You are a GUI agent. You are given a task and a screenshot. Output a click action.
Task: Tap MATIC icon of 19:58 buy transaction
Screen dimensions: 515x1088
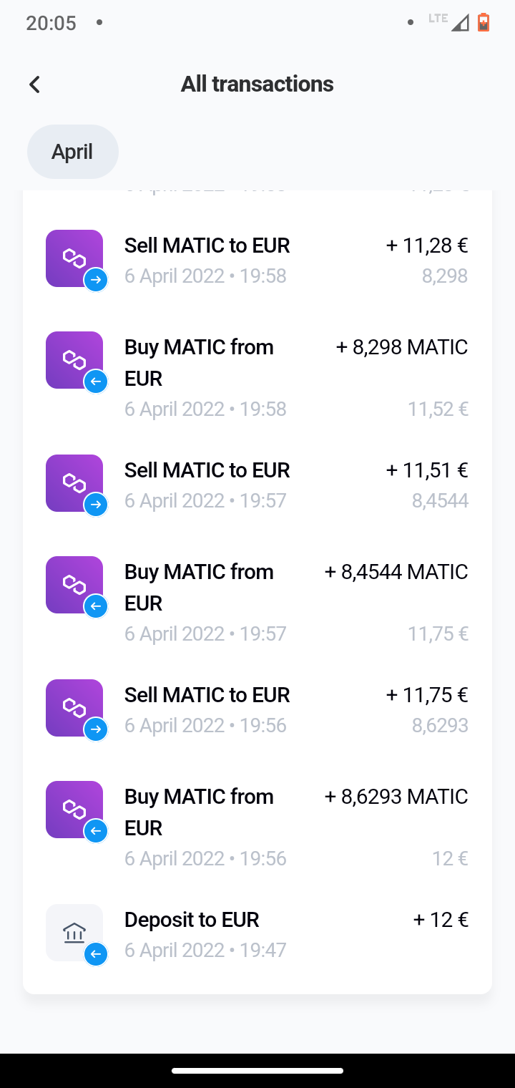point(74,360)
